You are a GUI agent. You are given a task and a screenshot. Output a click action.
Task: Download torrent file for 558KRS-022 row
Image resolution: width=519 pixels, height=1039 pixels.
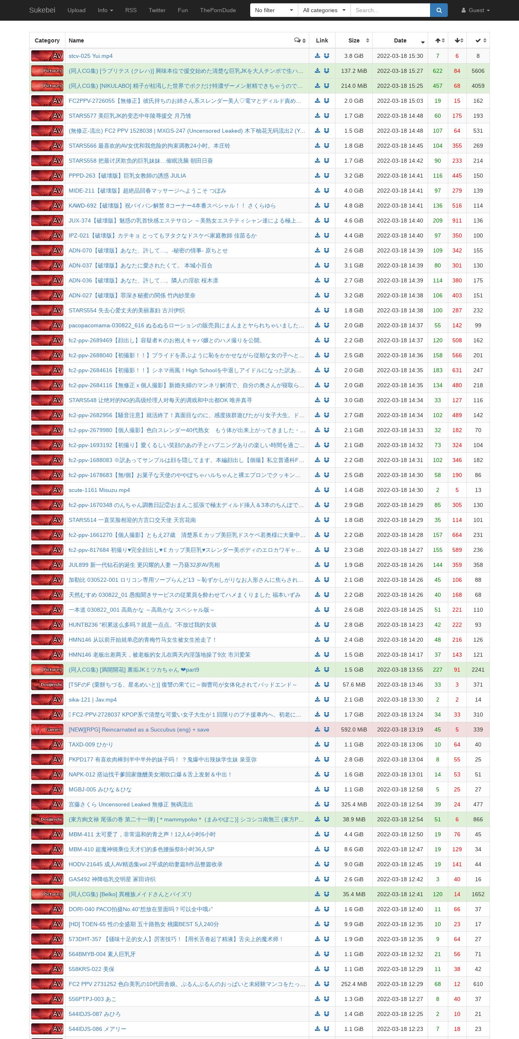pos(318,969)
